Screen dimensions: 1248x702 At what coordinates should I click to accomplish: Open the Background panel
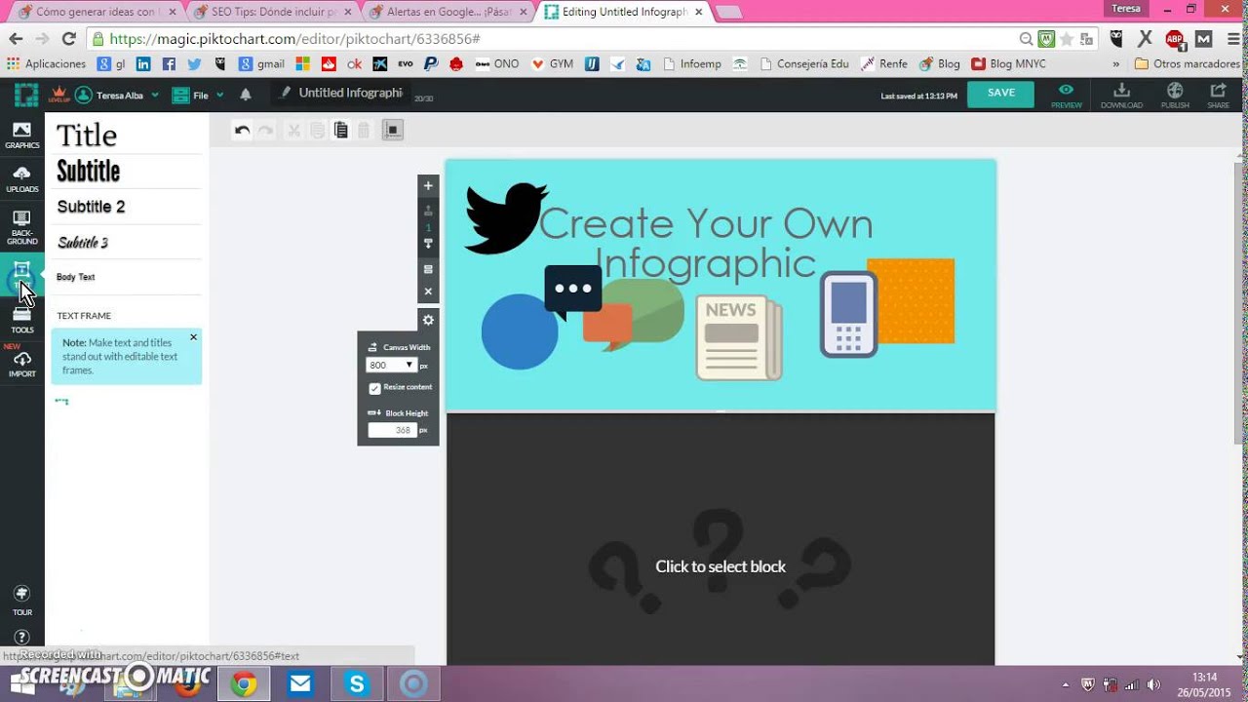(x=21, y=227)
